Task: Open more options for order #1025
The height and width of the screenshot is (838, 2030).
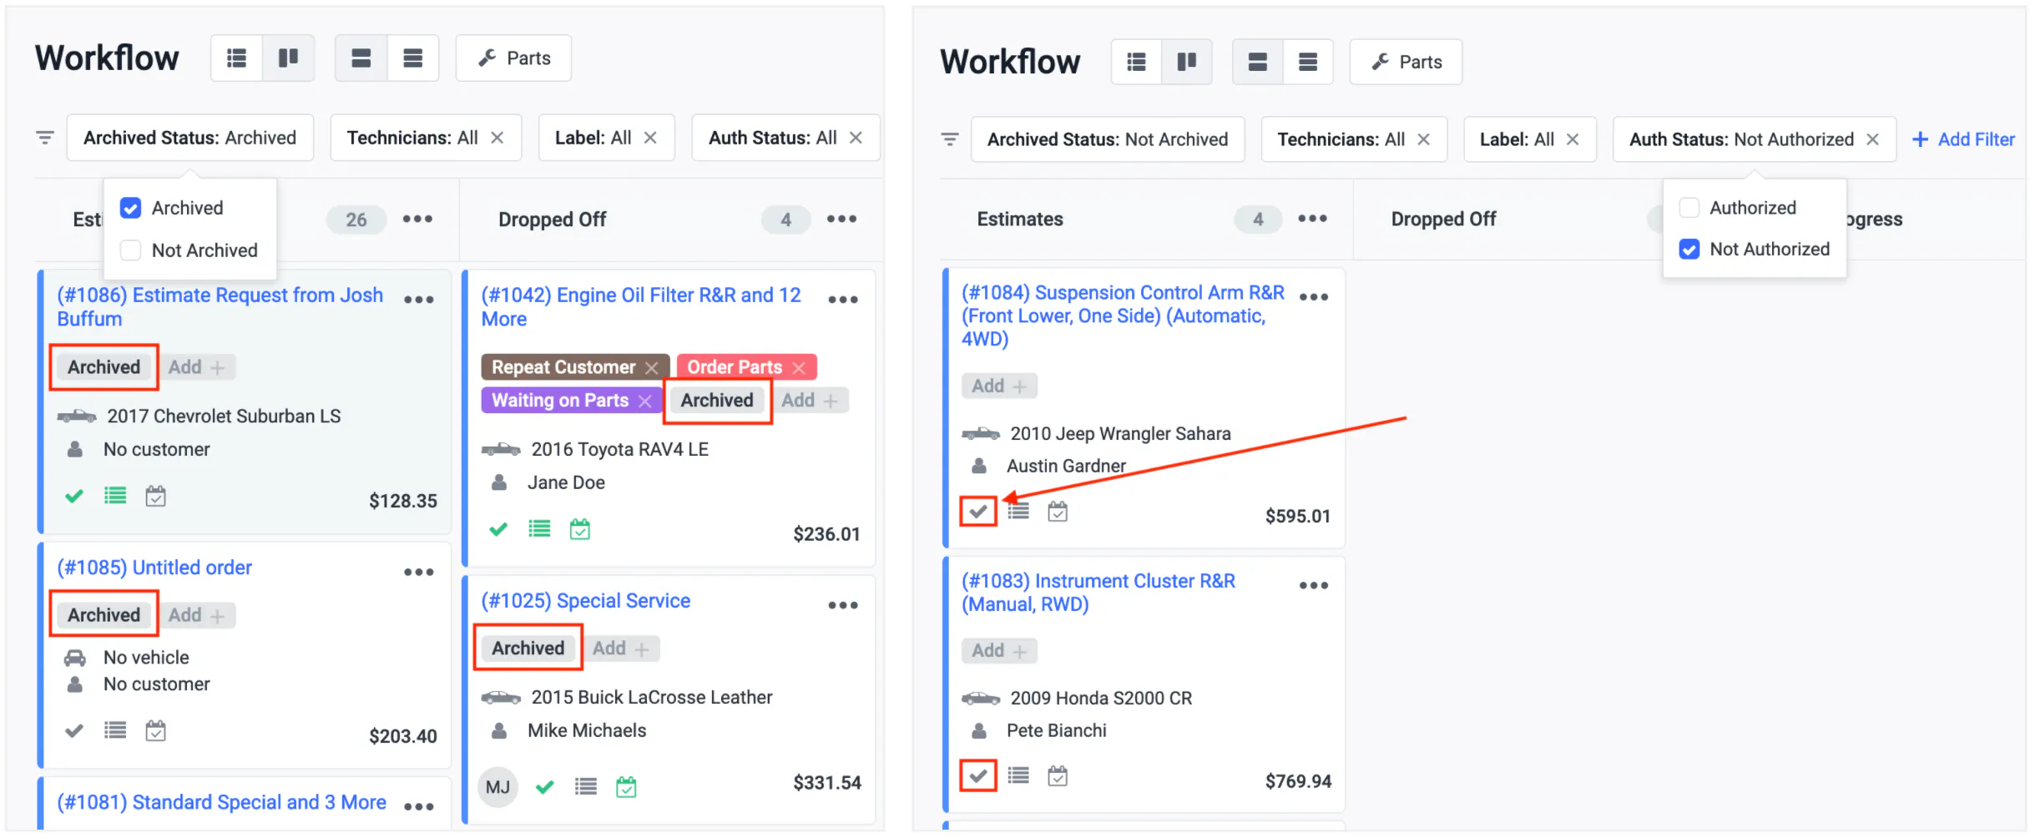Action: tap(843, 606)
